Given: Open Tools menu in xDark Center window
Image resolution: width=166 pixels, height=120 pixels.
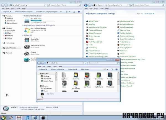Looking at the screenshot, I should point(18,9).
